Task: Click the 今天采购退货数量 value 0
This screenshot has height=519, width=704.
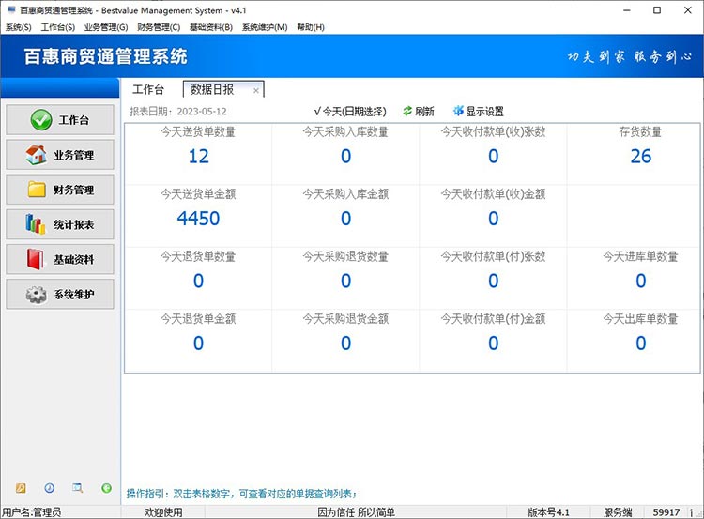Action: tap(345, 281)
